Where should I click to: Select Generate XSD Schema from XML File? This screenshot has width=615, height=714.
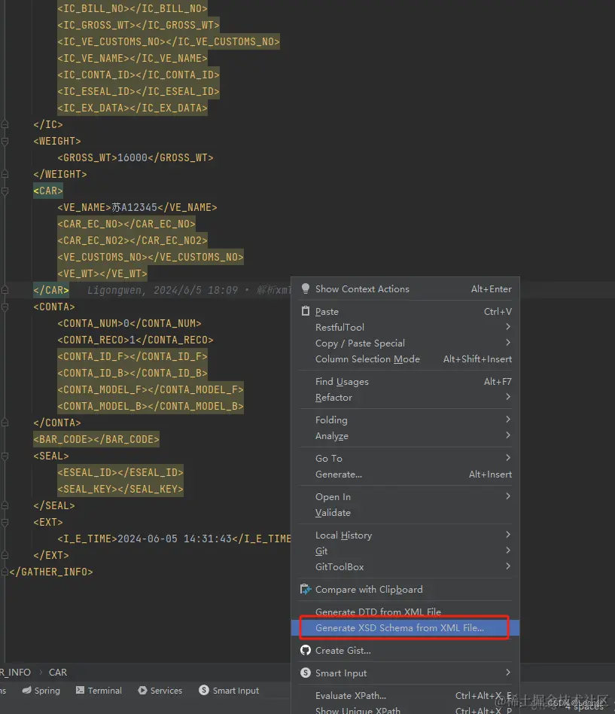coord(405,627)
